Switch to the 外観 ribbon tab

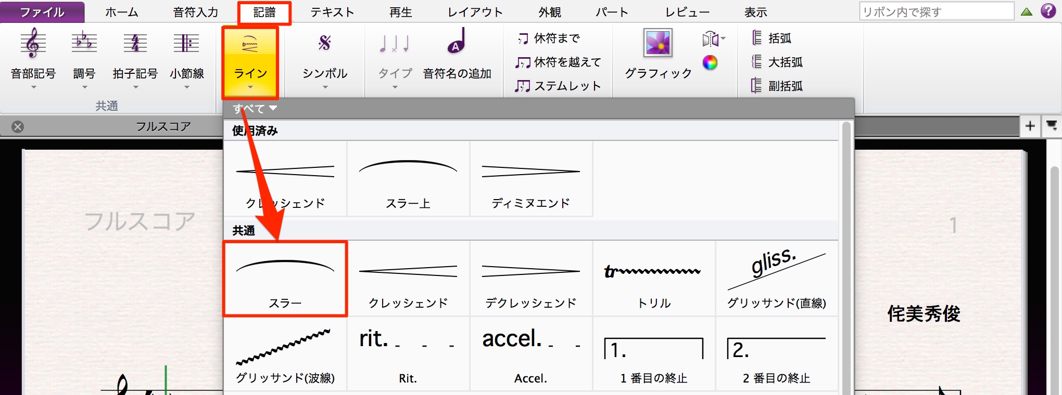click(550, 12)
